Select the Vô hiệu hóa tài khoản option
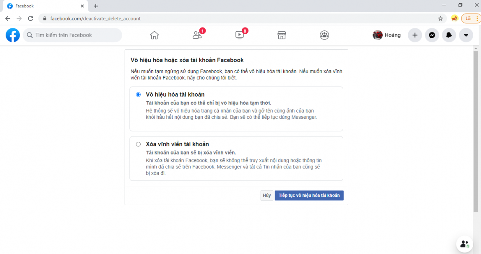 click(138, 94)
